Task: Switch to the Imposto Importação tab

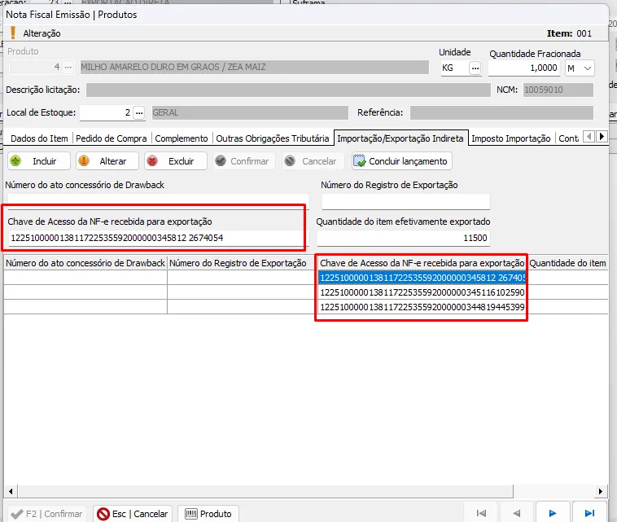Action: [x=510, y=138]
